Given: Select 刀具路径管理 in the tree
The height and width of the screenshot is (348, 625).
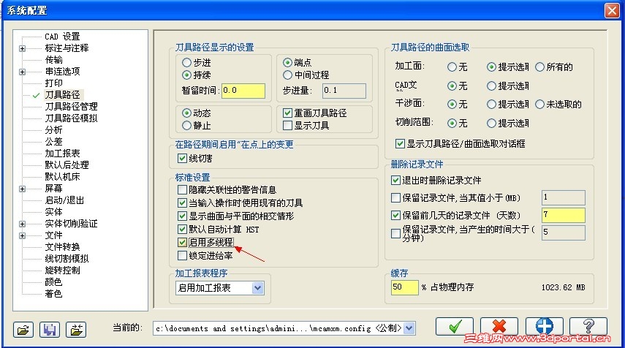Looking at the screenshot, I should pos(71,107).
